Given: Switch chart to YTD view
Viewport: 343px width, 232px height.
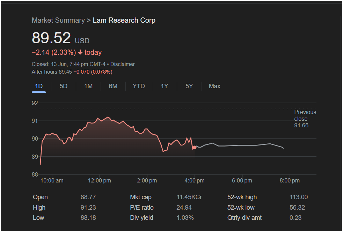Looking at the screenshot, I should 139,86.
